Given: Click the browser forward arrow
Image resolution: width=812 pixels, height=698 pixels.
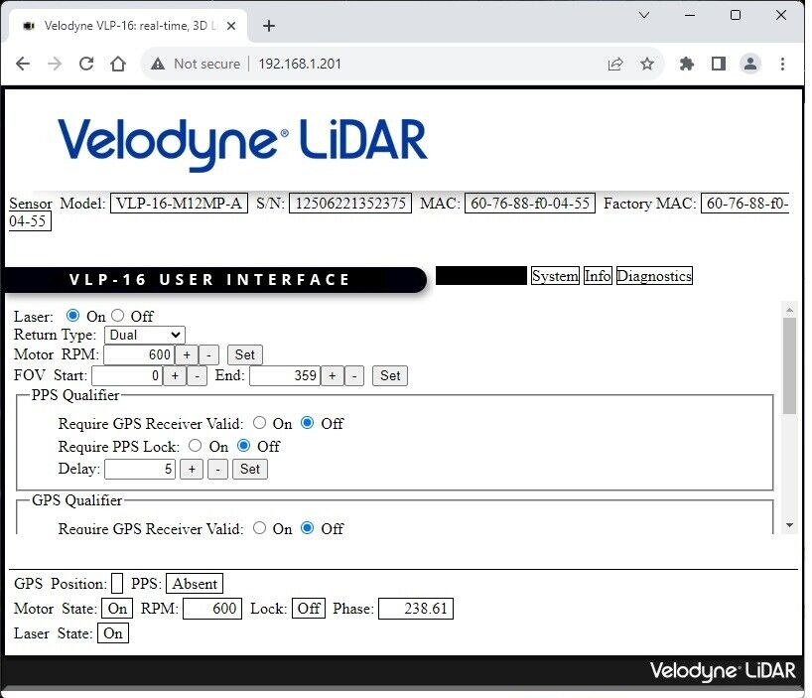Looking at the screenshot, I should point(55,64).
